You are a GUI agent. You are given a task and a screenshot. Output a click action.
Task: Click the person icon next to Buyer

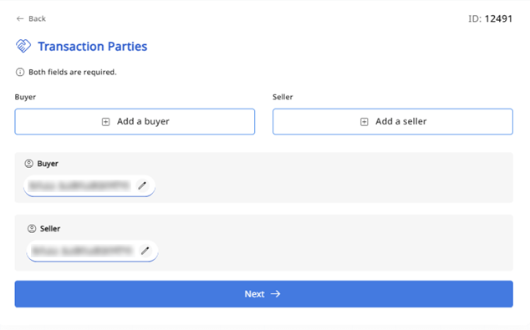click(28, 164)
